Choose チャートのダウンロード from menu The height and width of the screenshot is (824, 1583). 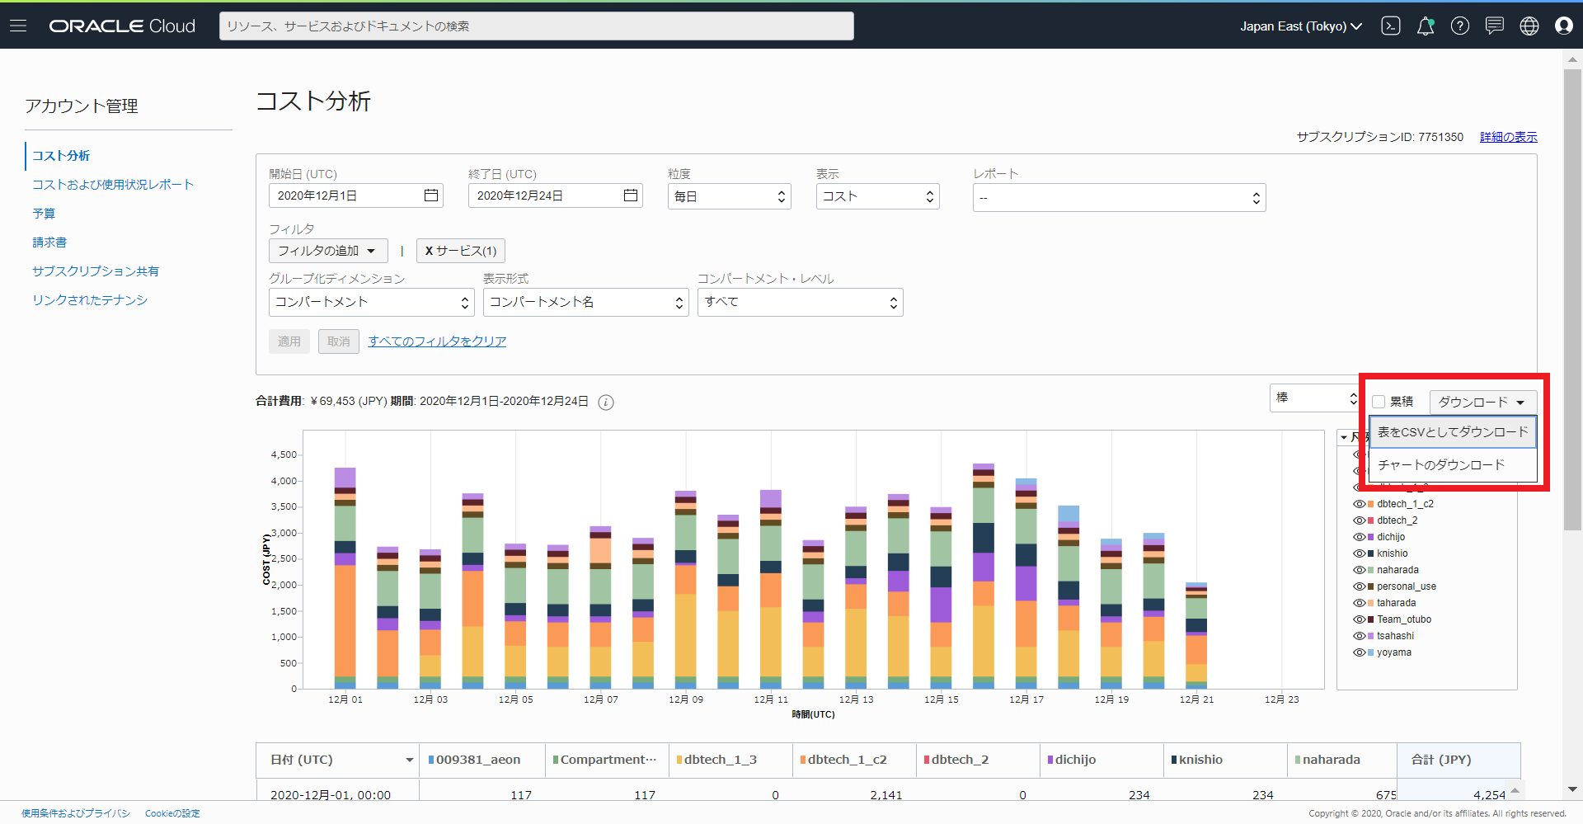1441,465
